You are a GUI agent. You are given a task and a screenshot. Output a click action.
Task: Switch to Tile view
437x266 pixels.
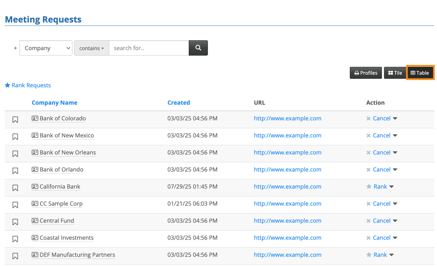pos(395,73)
